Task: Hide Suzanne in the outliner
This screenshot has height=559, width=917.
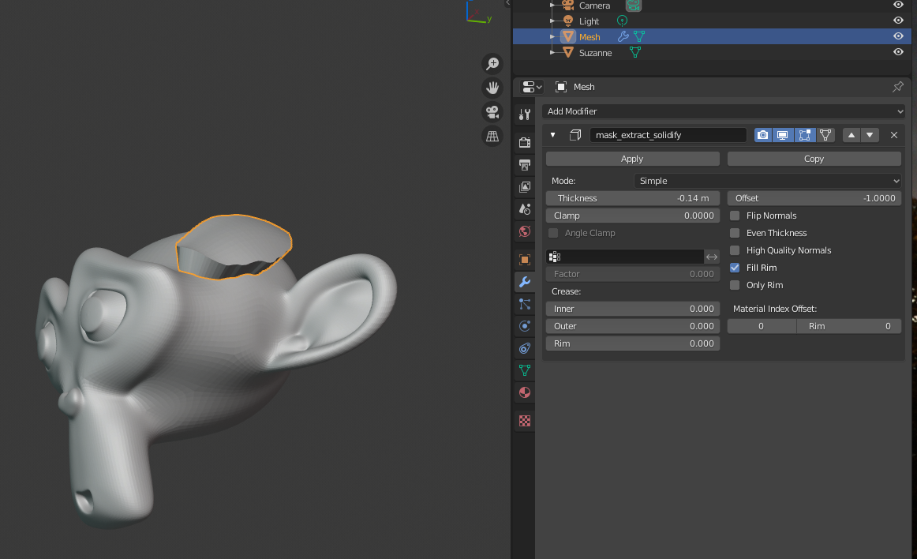Action: click(898, 52)
